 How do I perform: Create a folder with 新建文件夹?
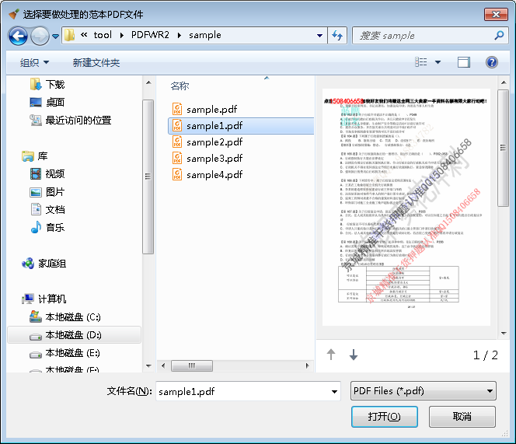point(96,62)
